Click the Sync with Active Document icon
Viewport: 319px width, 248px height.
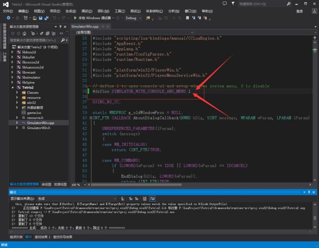pos(42,33)
